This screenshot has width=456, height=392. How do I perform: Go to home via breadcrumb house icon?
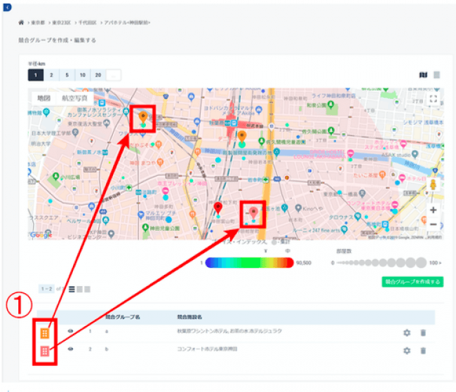(x=21, y=22)
